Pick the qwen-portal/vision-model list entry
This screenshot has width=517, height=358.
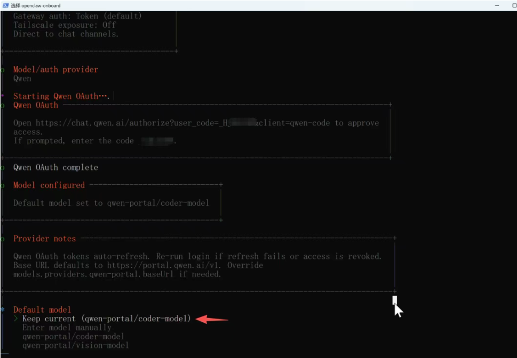point(76,345)
